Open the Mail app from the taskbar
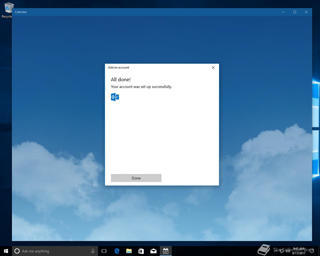 click(x=153, y=251)
